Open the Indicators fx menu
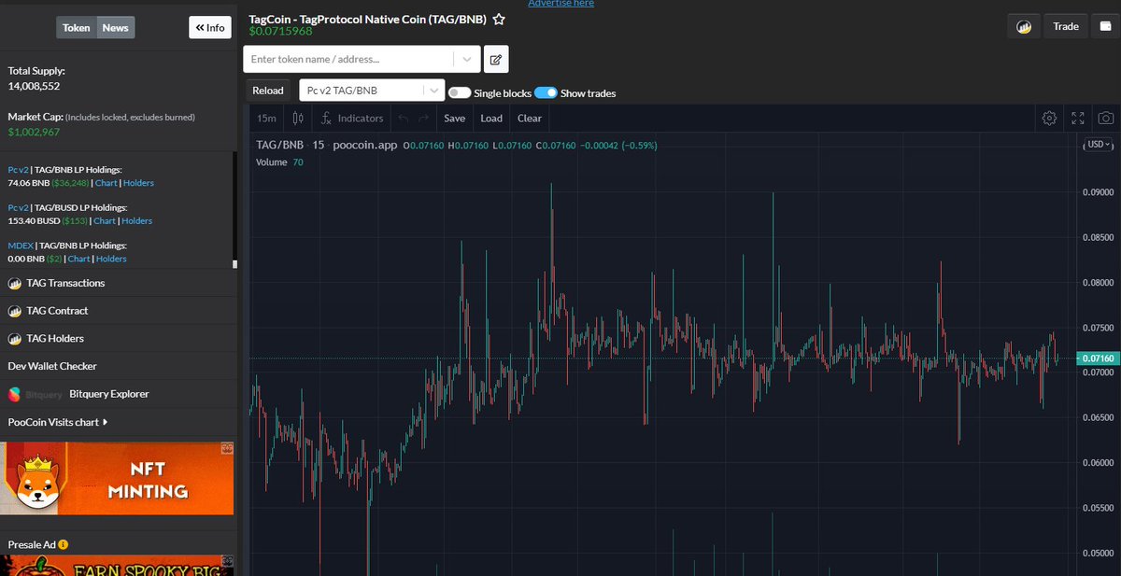Viewport: 1121px width, 576px height. 352,119
